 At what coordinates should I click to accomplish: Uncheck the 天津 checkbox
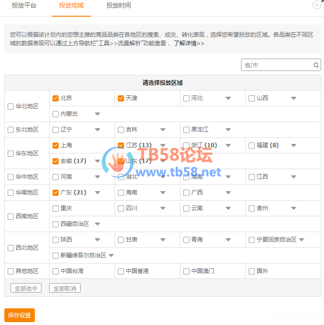(121, 98)
